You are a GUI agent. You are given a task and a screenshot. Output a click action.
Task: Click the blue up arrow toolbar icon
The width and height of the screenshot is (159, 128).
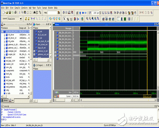[80, 13]
